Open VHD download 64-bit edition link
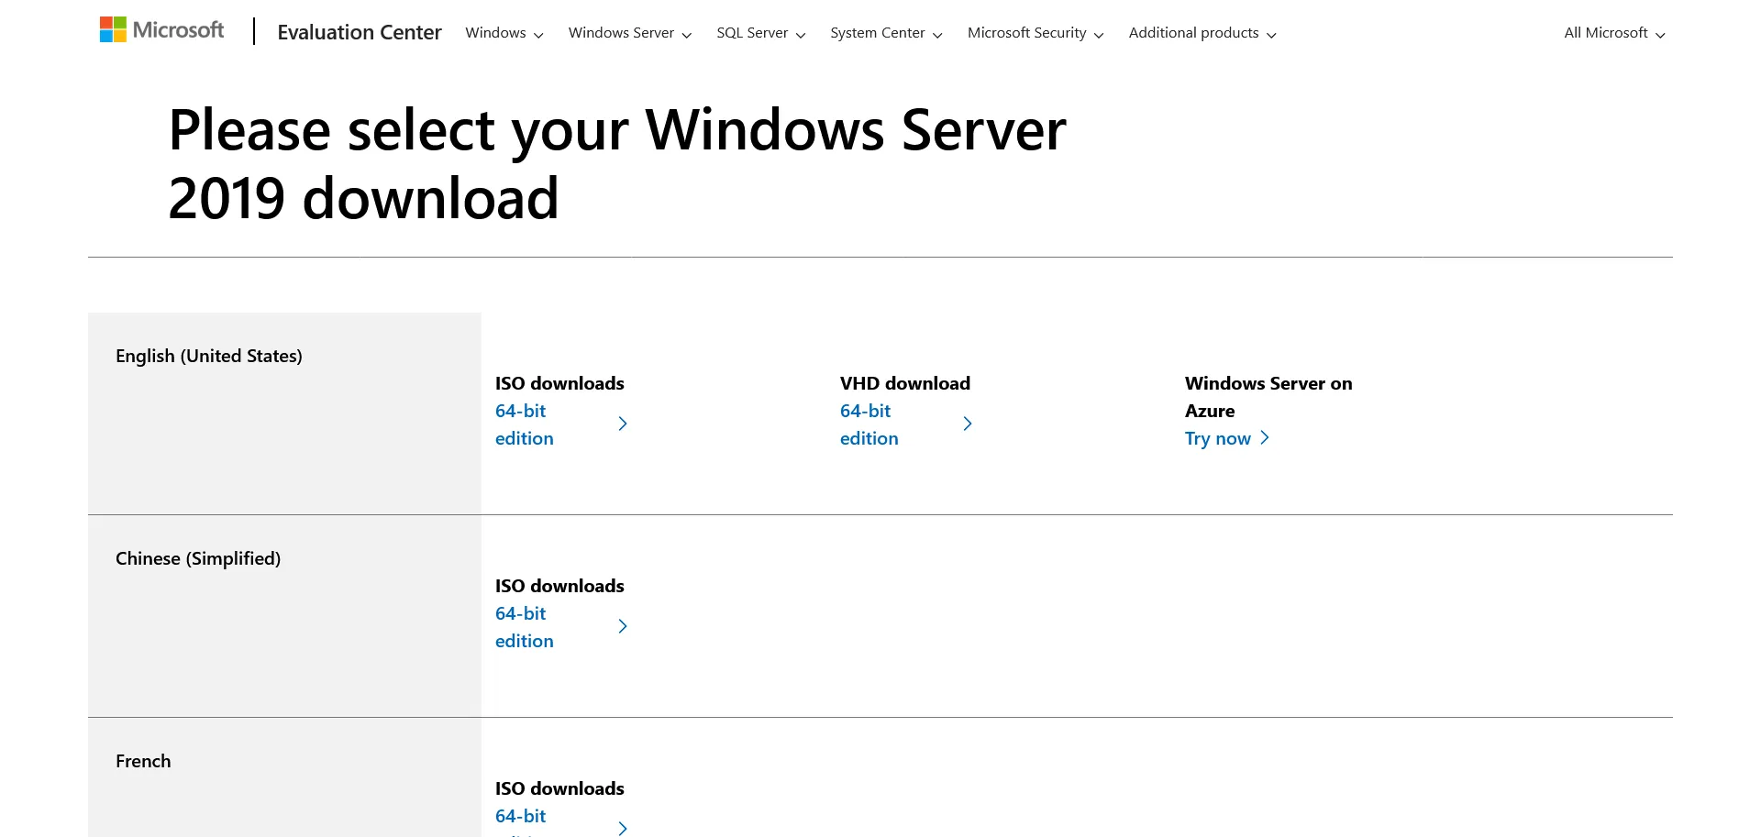Image resolution: width=1761 pixels, height=837 pixels. pos(869,424)
